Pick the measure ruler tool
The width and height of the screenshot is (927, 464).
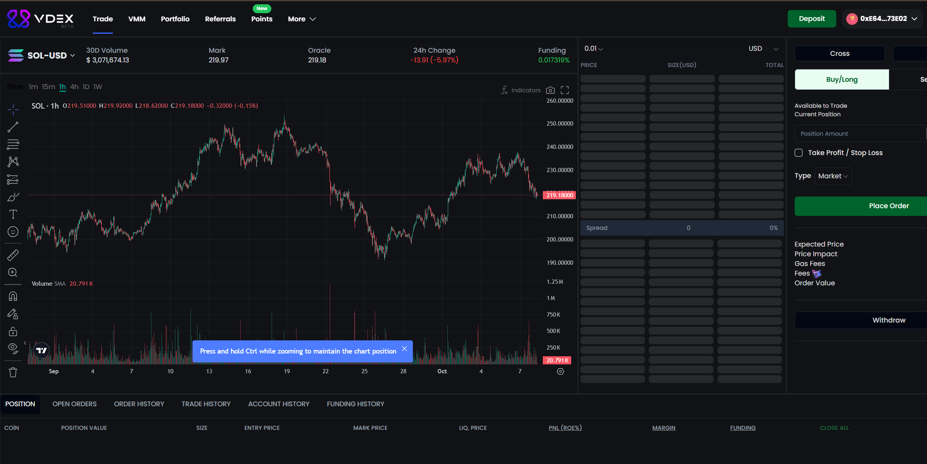pos(13,255)
